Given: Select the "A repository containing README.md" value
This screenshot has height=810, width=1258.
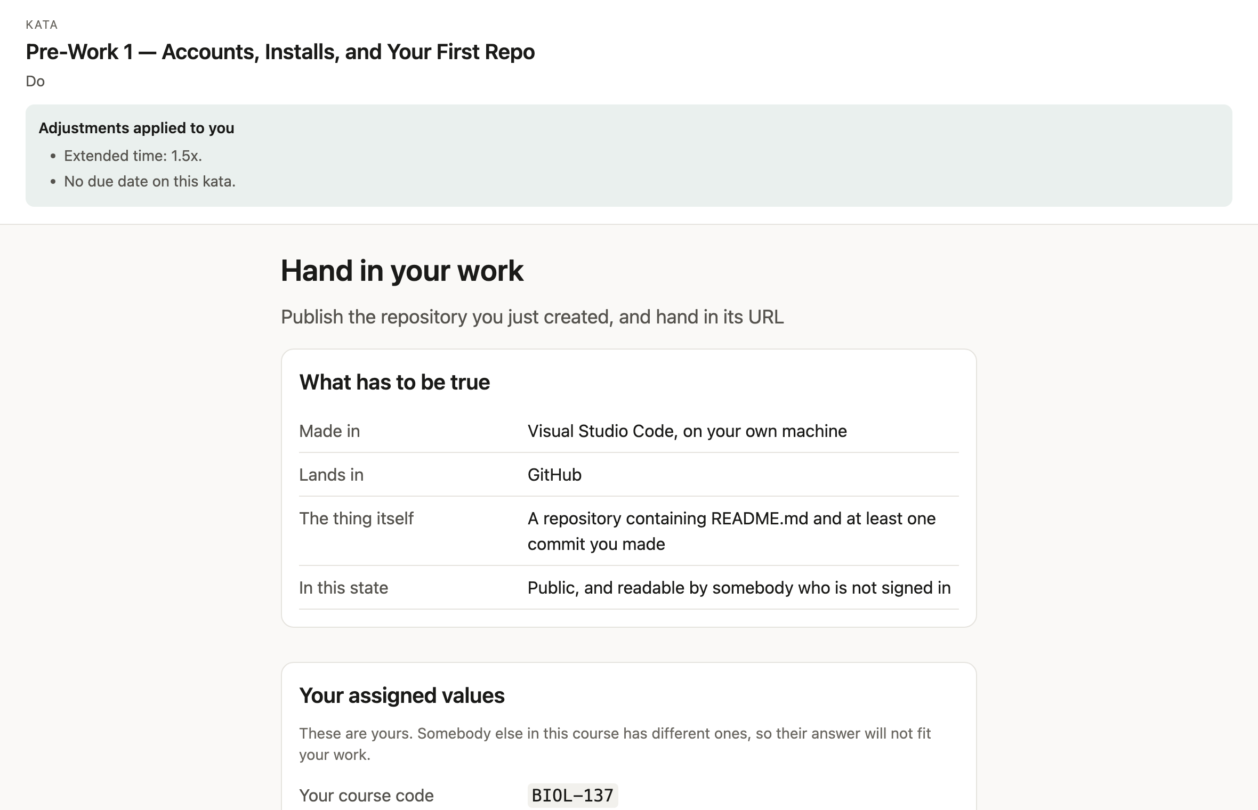Looking at the screenshot, I should (731, 531).
